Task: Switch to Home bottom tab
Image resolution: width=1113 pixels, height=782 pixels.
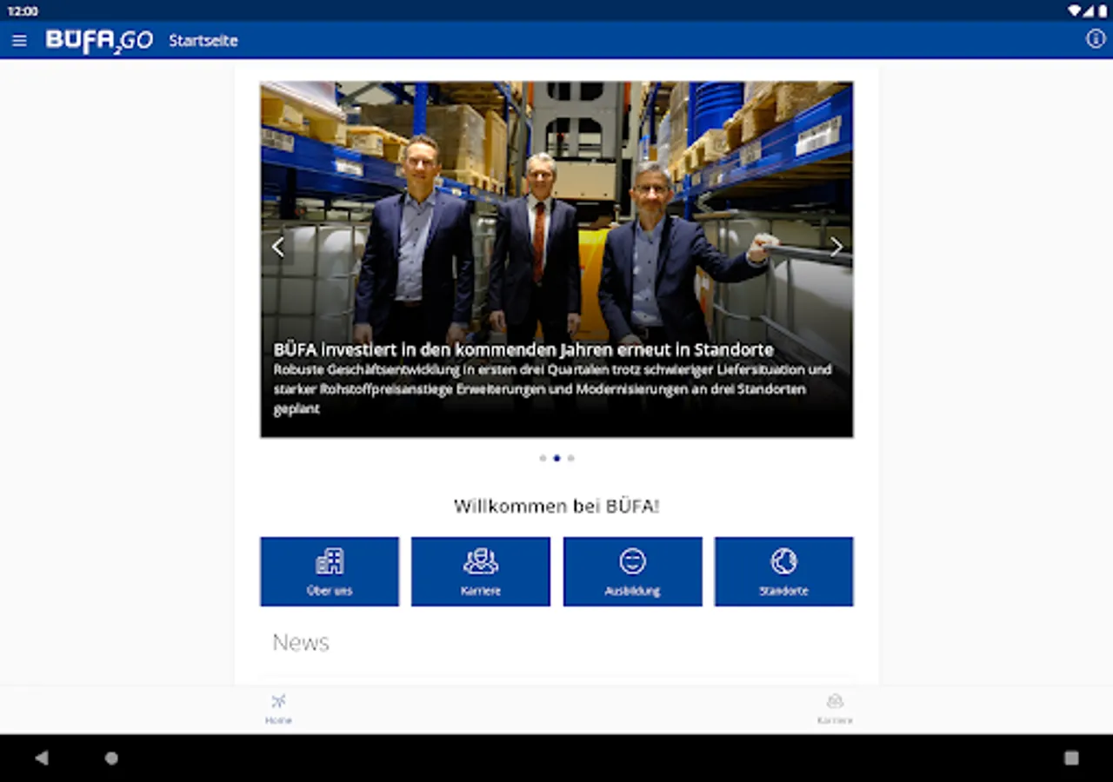Action: pos(278,709)
